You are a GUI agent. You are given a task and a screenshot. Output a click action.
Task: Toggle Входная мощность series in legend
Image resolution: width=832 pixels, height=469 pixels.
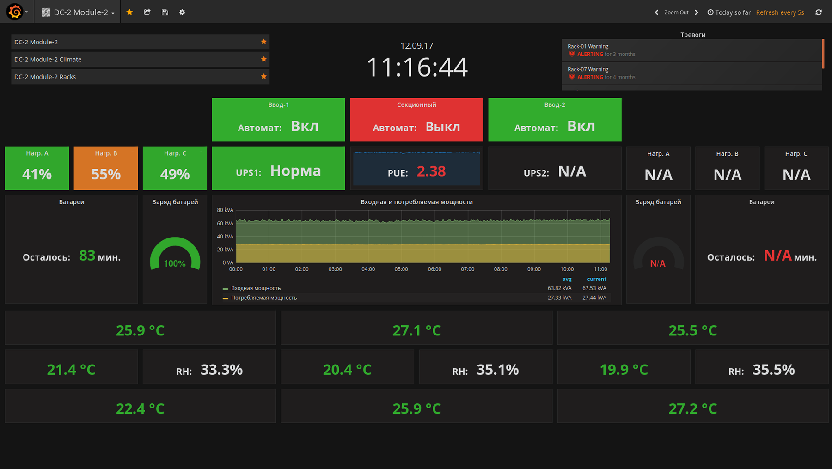(x=256, y=288)
